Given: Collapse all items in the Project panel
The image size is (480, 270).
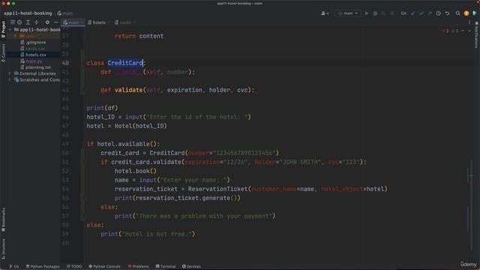Looking at the screenshot, I should click(37, 22).
